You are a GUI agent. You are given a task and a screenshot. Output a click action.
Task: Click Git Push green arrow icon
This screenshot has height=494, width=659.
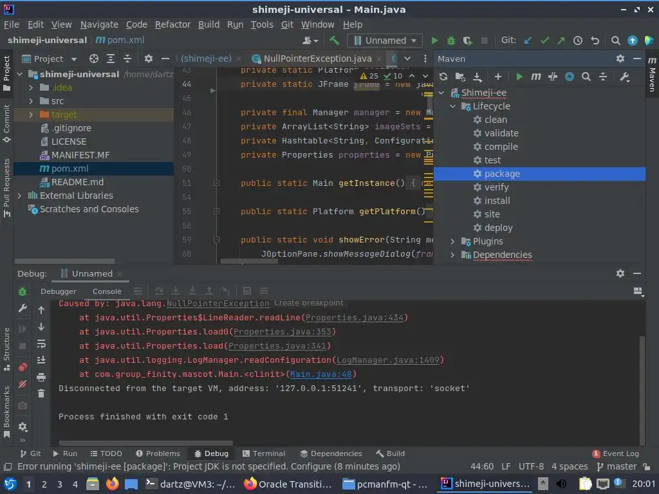561,41
